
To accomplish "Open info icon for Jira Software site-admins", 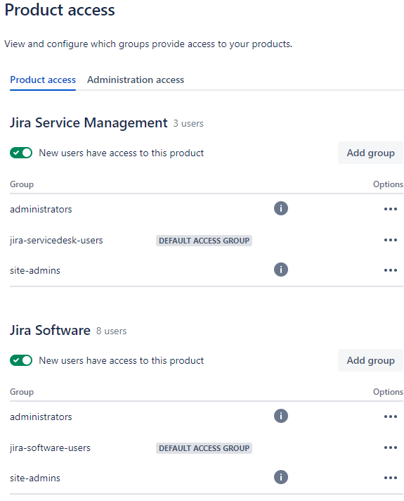I will pos(281,477).
